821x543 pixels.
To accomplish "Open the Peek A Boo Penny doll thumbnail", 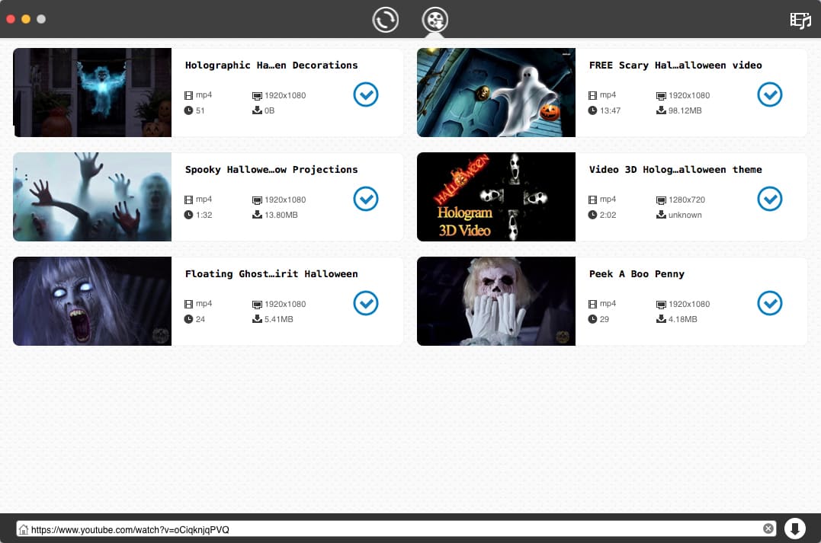I will pyautogui.click(x=495, y=302).
